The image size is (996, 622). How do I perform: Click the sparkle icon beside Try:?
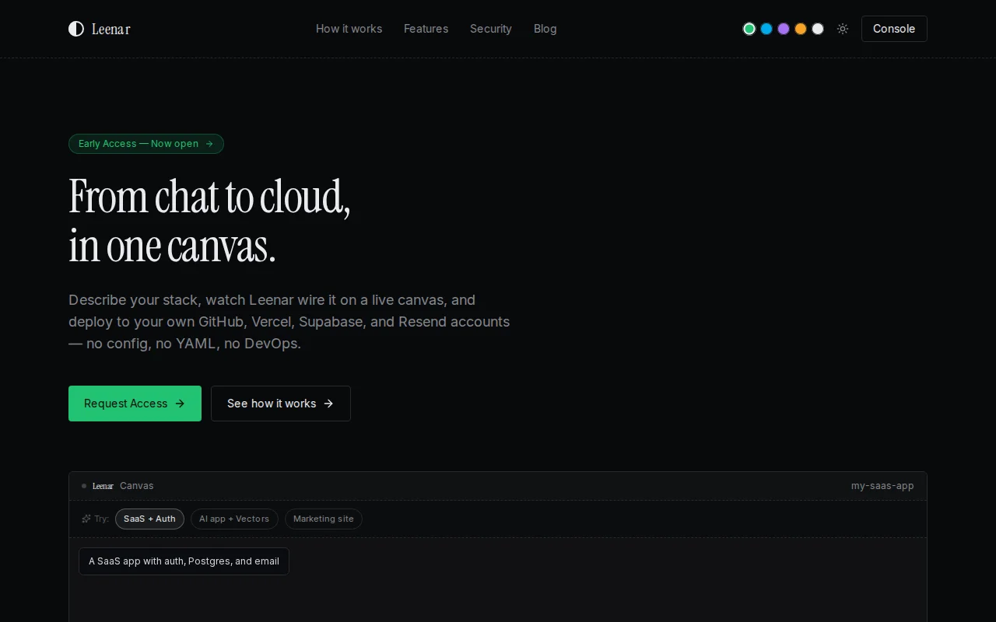click(86, 519)
